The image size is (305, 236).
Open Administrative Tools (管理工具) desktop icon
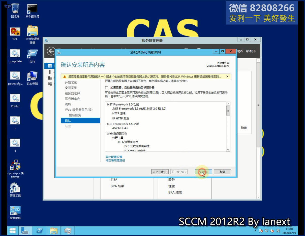point(15,190)
